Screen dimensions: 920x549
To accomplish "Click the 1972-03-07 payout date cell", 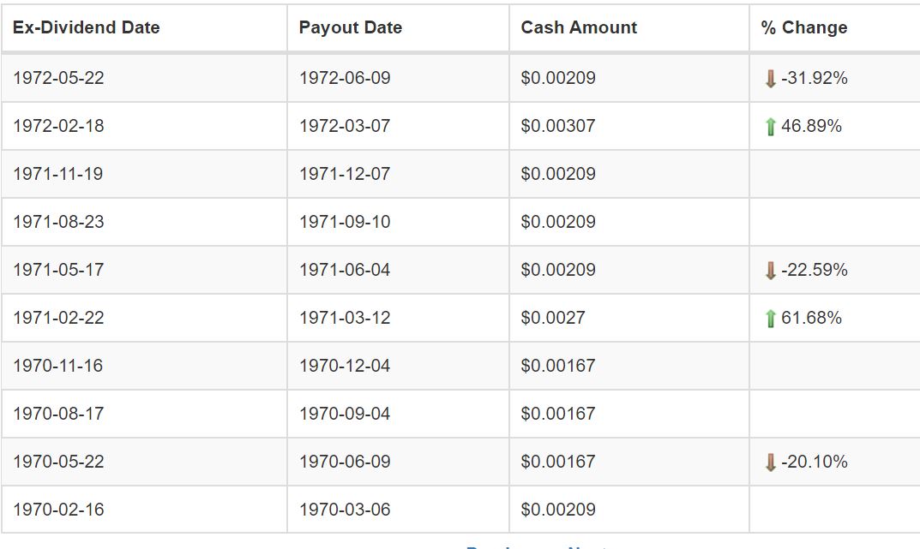I will point(344,126).
